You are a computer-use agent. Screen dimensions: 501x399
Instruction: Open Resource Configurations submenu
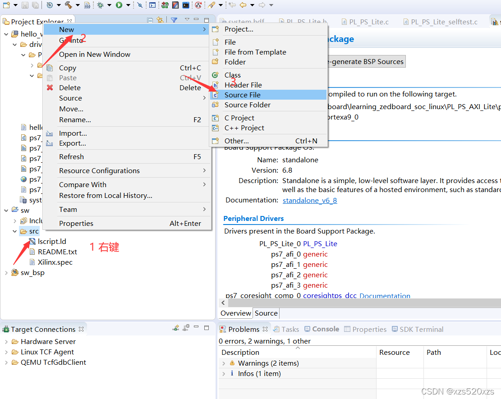[x=126, y=170]
